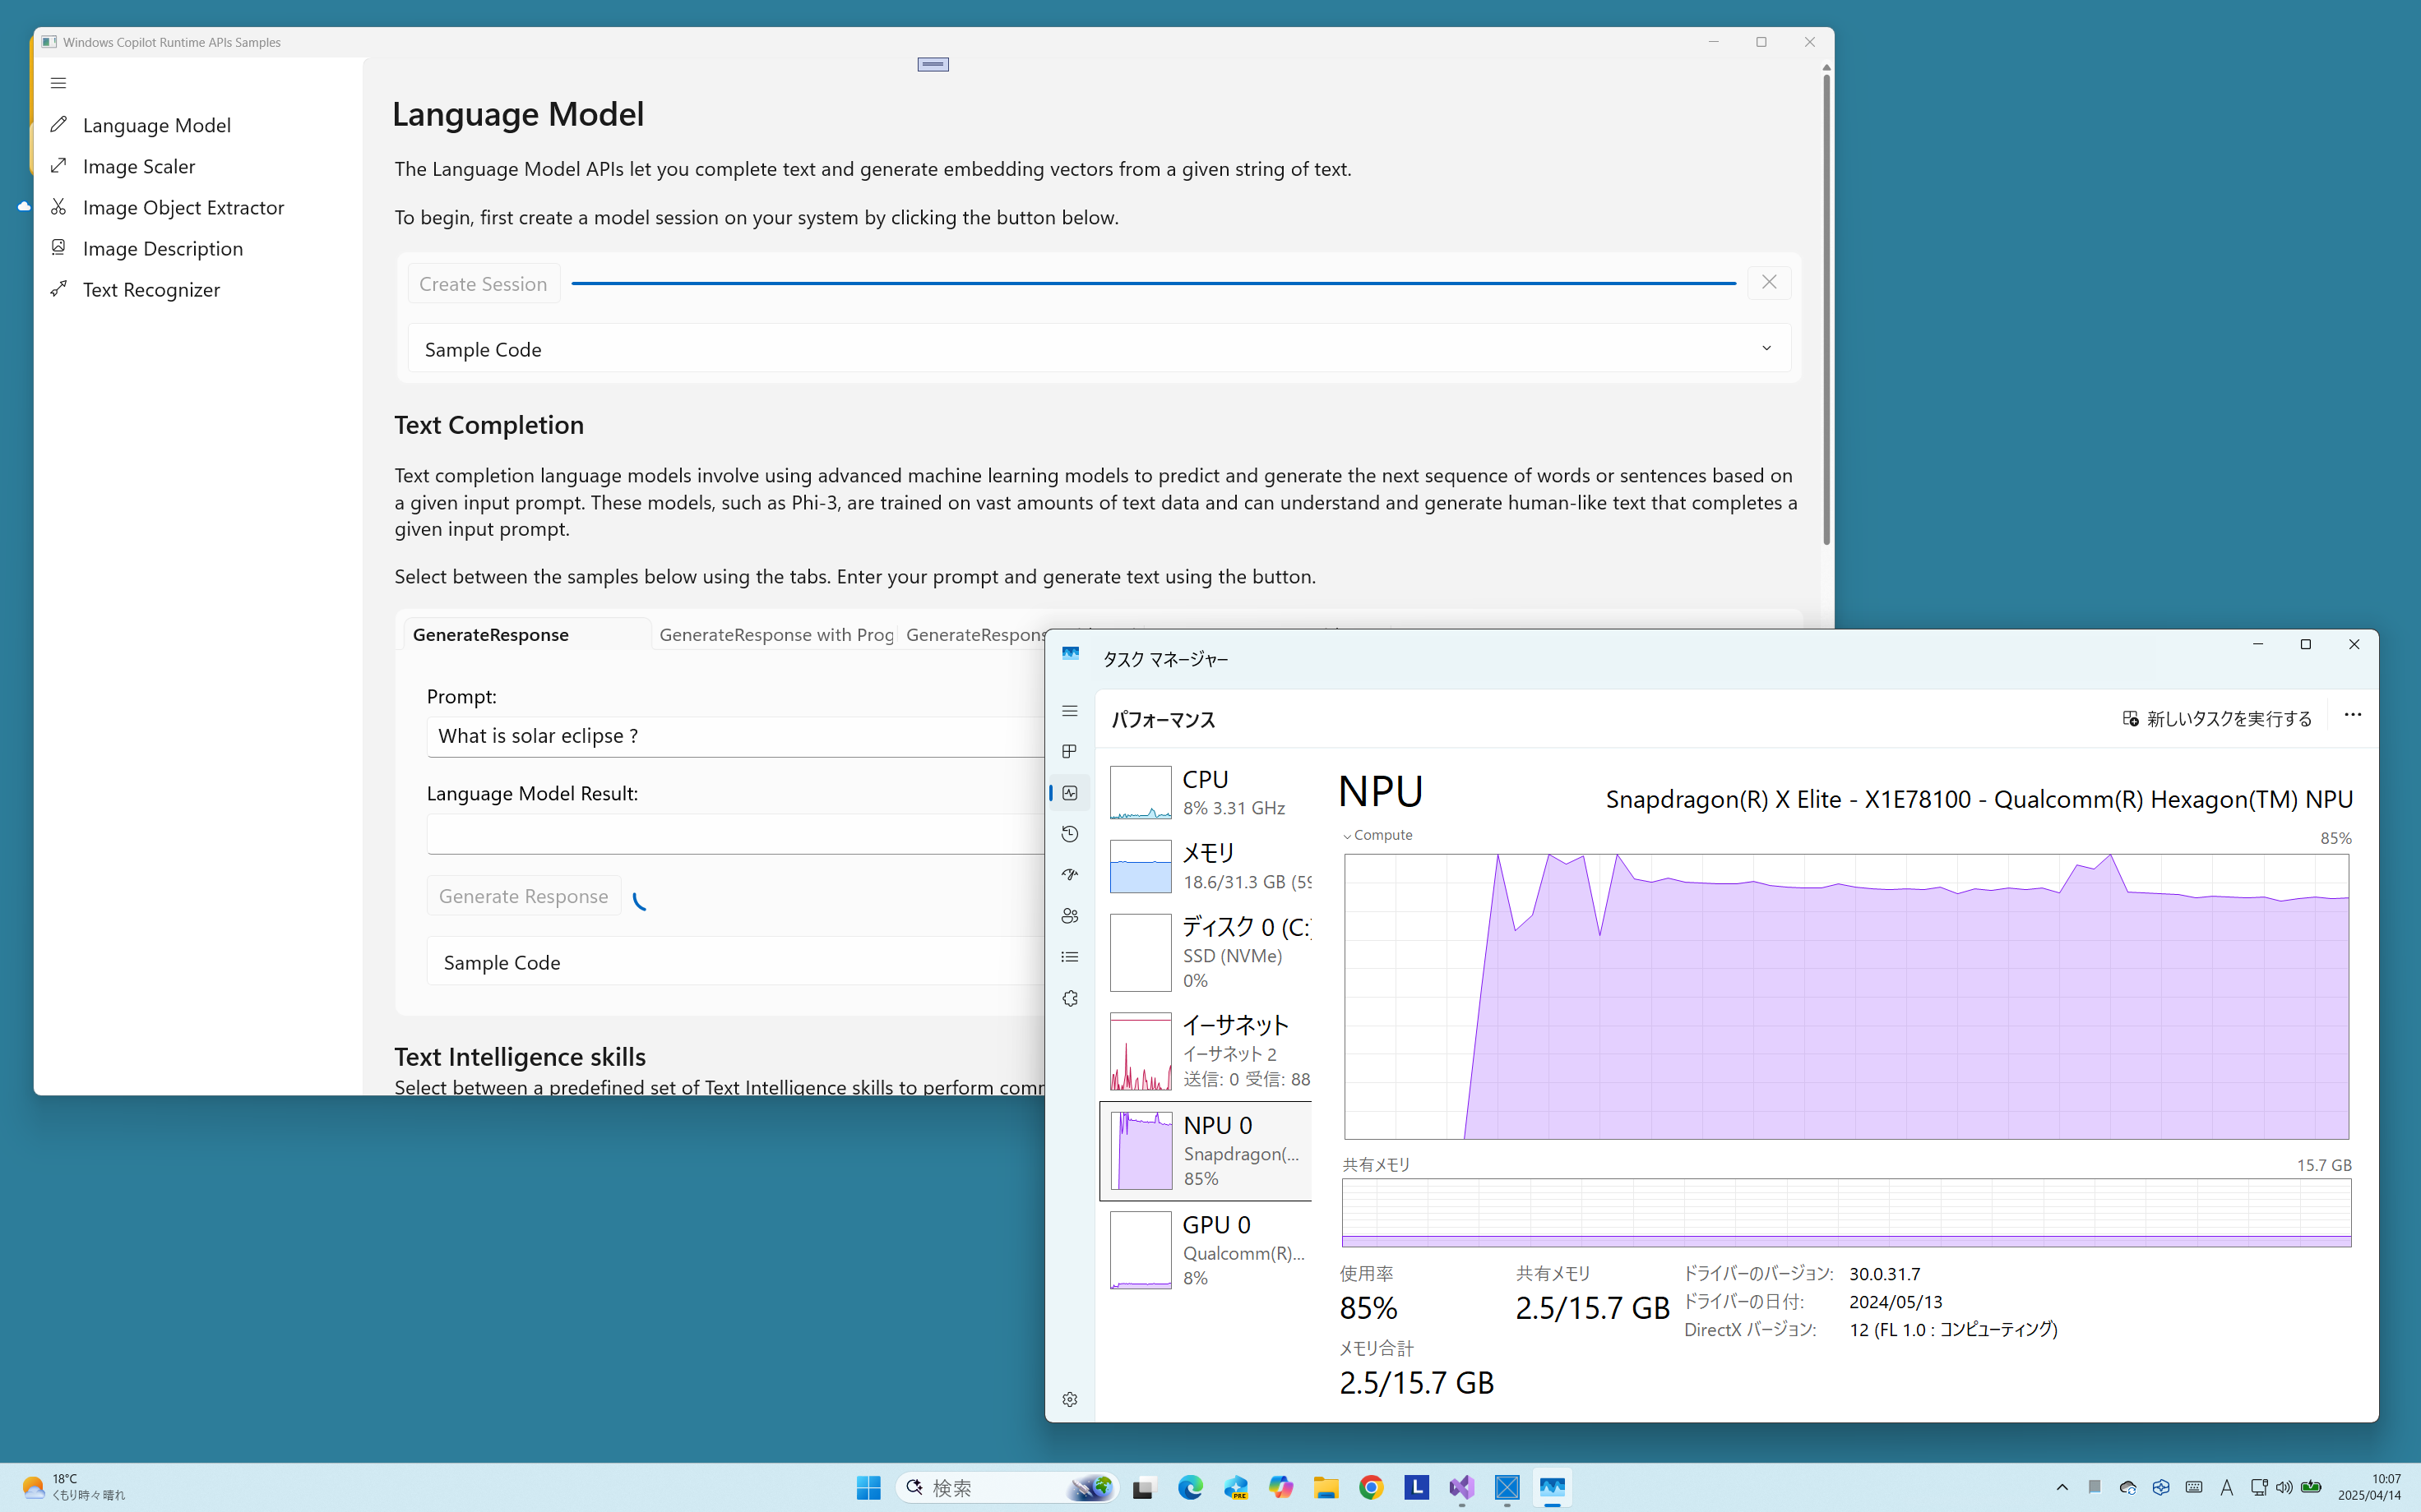Select Text Recognizer in the navigation pane
The image size is (2421, 1512).
coord(151,289)
